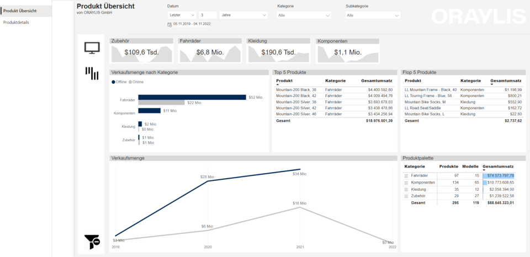
Task: Click the $16 Mio. line chart point
Action: coord(300,207)
